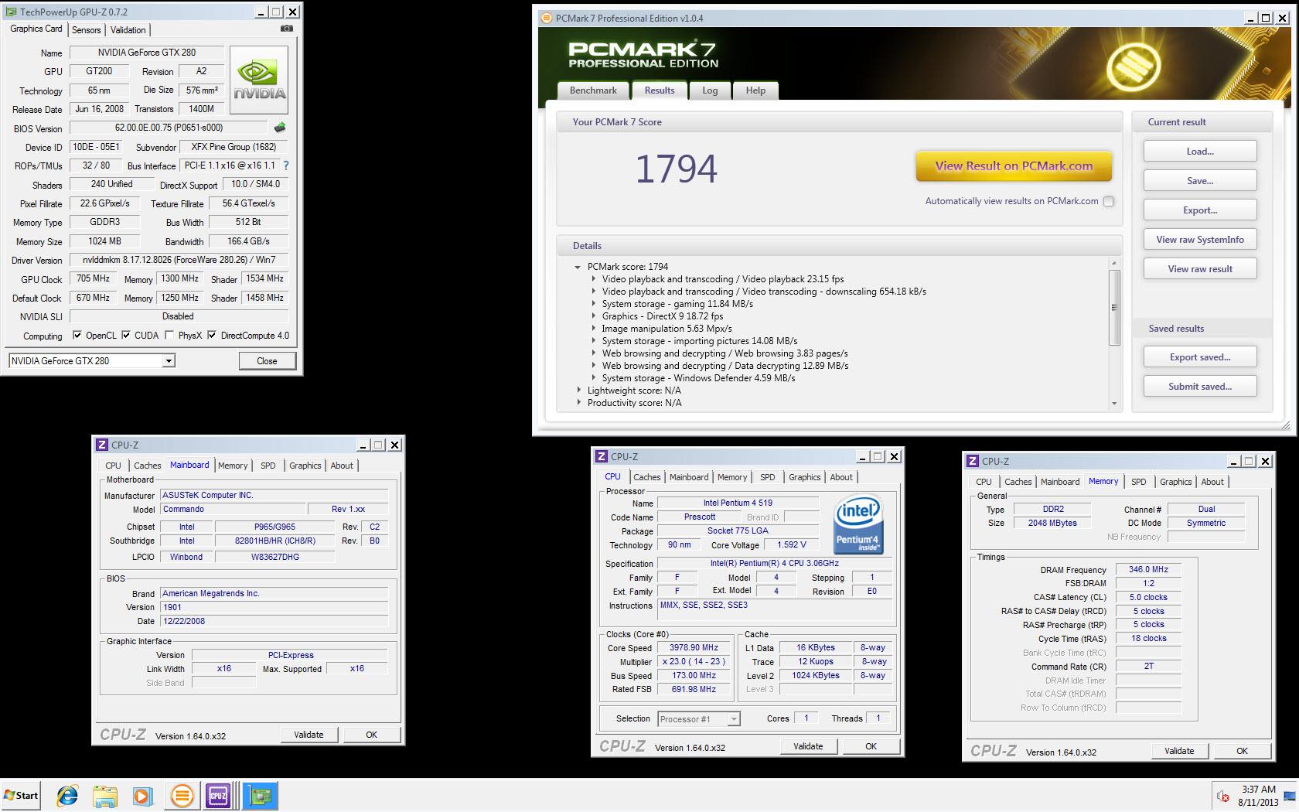Click View raw result button
Viewport: 1299px width, 812px height.
coord(1200,269)
